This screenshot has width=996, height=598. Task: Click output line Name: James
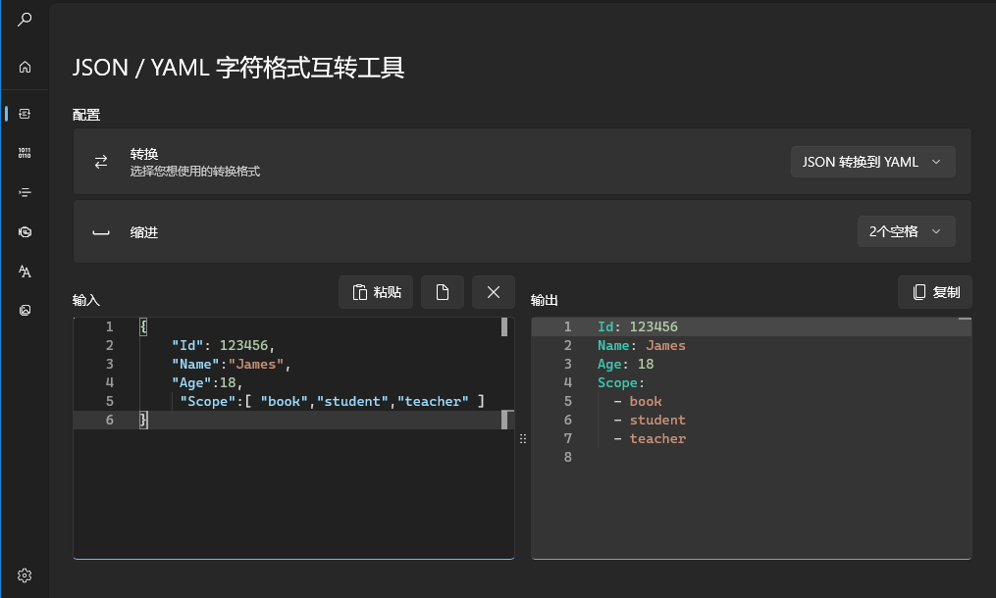point(642,345)
